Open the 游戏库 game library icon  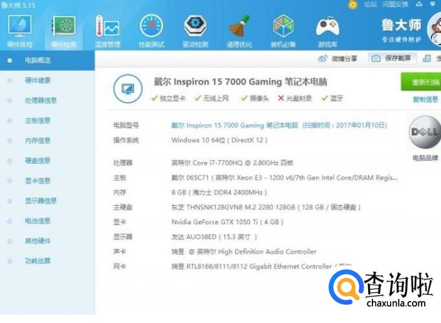coord(327,28)
